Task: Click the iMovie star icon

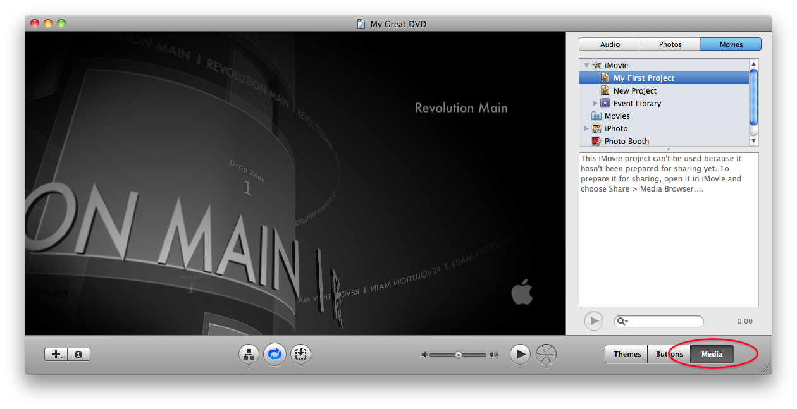Action: coord(596,65)
